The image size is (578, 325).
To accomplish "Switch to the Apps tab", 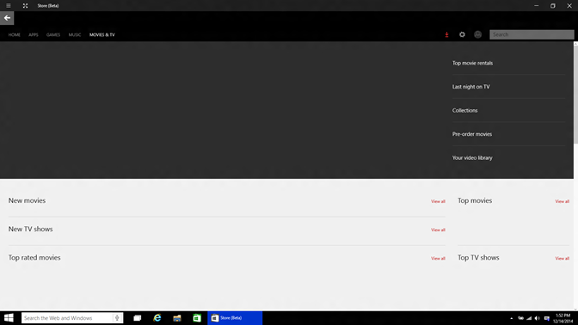I will pyautogui.click(x=34, y=34).
